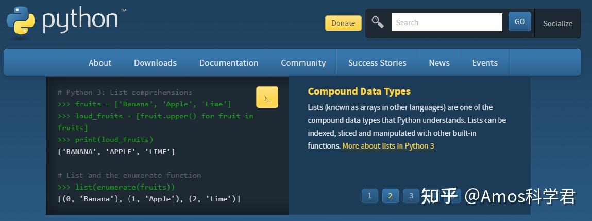Click the magnifying glass search icon

click(378, 23)
